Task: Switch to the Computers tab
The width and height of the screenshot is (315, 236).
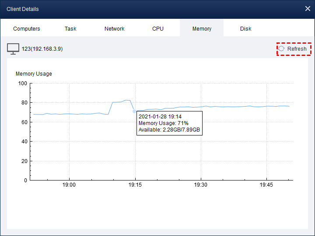Action: coord(27,29)
